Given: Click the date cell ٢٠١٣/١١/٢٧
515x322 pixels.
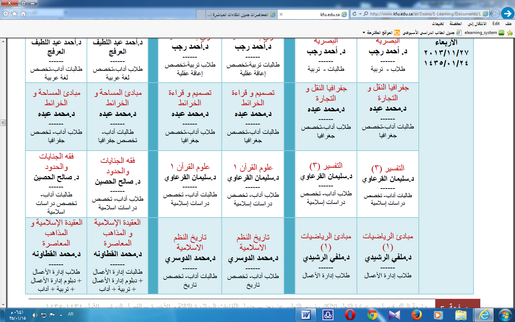Looking at the screenshot, I should 446,53.
